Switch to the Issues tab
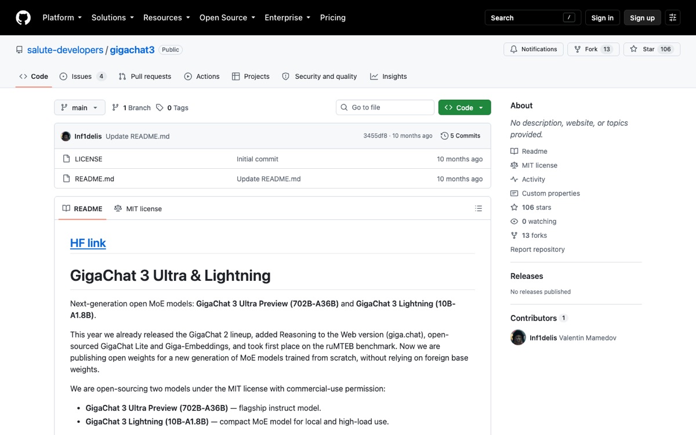This screenshot has height=435, width=696. (82, 77)
